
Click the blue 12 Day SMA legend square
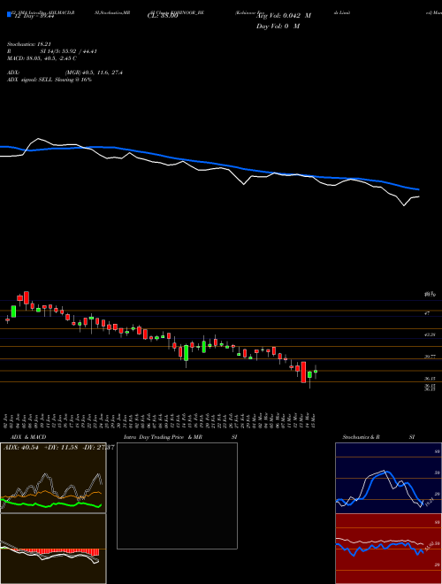tap(9, 14)
